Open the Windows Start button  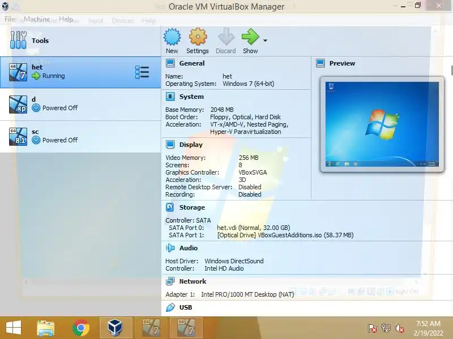click(14, 328)
